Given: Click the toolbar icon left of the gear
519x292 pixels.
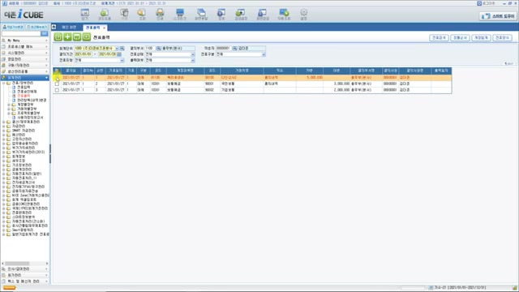Looking at the screenshot, I should tap(284, 14).
